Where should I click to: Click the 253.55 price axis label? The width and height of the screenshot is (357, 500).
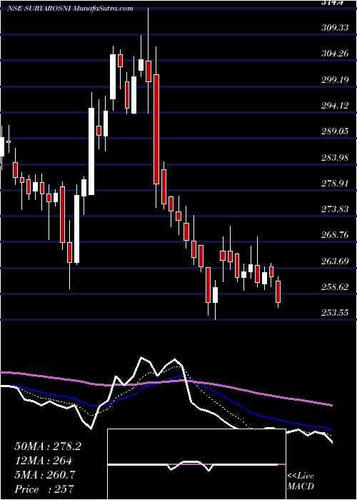tap(334, 313)
